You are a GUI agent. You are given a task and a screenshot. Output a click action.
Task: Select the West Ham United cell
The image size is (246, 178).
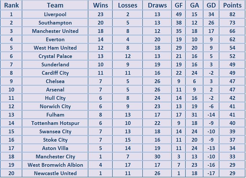coord(55,48)
